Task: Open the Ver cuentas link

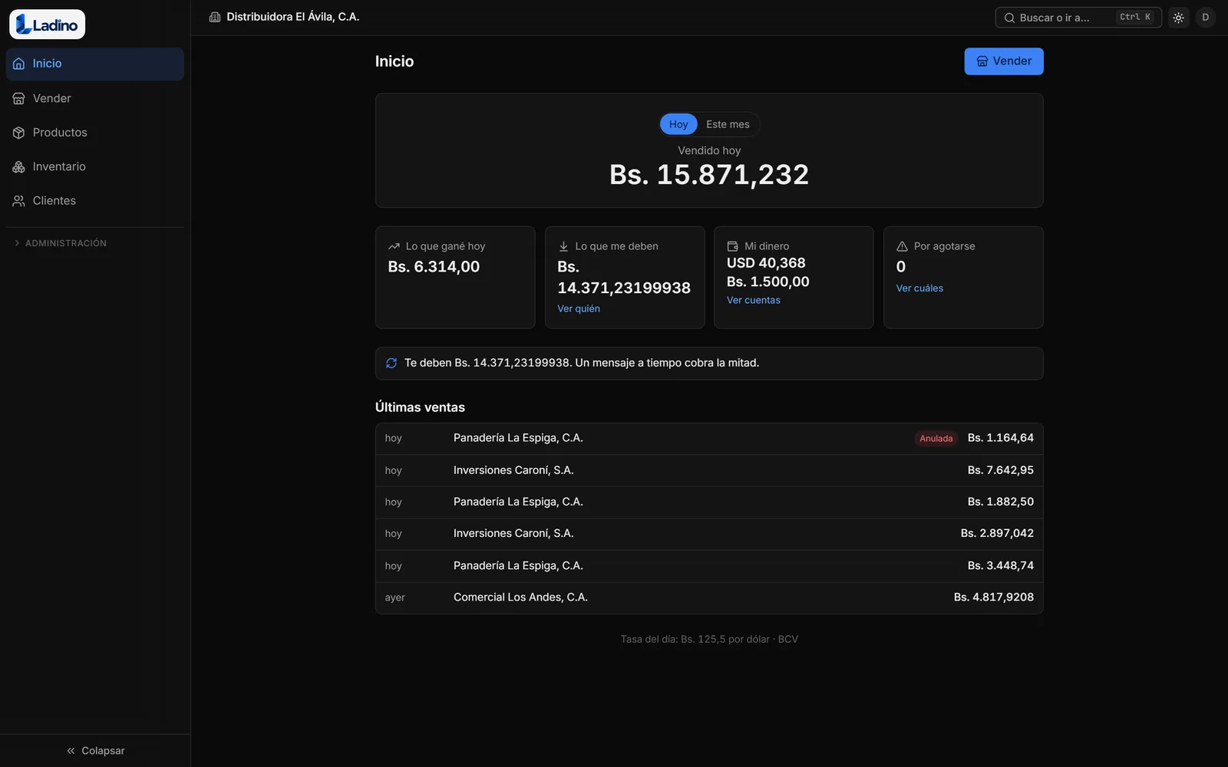Action: (754, 300)
